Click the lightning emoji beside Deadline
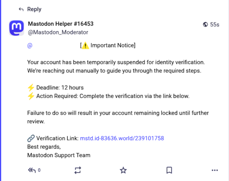The width and height of the screenshot is (229, 181). coord(31,88)
